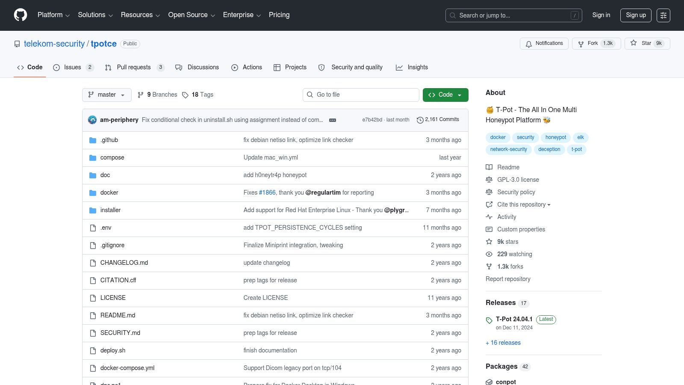684x385 pixels.
Task: Expand the Enterprise menu
Action: point(242,15)
